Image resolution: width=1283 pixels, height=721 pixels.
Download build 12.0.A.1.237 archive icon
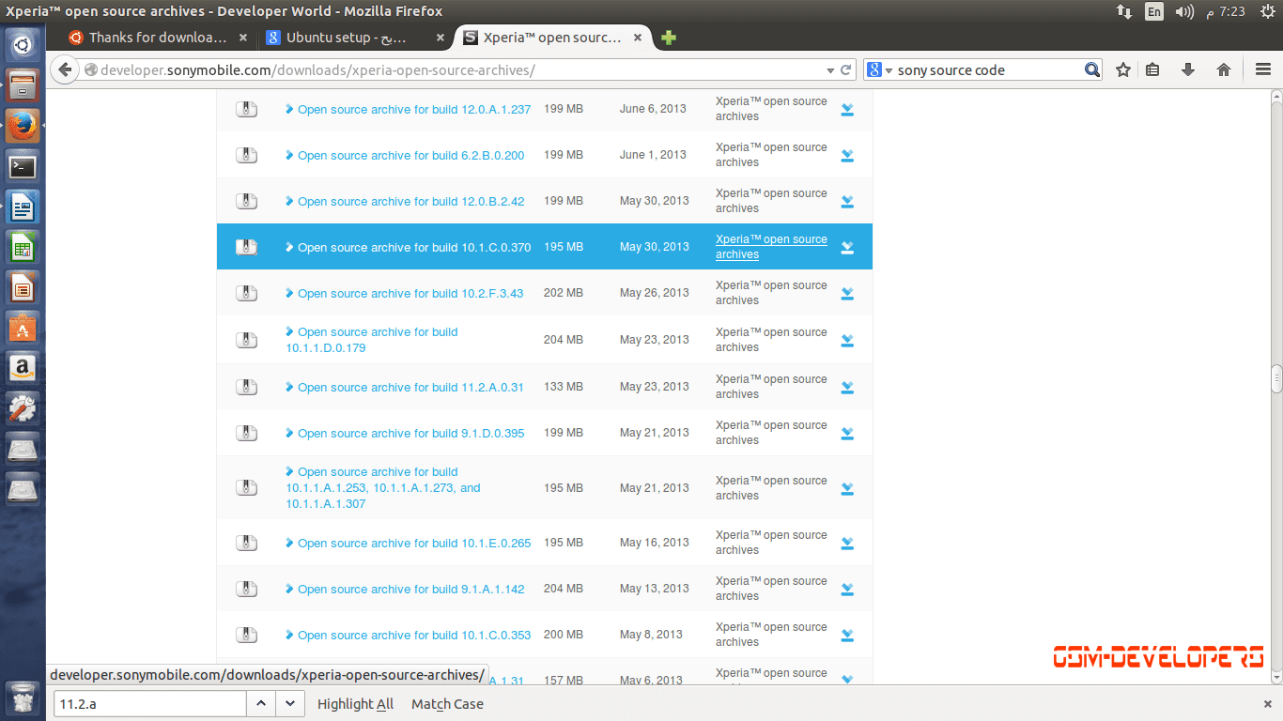coord(847,109)
